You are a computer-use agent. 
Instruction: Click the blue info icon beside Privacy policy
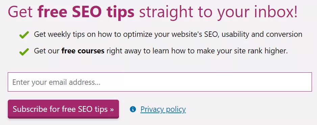pyautogui.click(x=133, y=109)
